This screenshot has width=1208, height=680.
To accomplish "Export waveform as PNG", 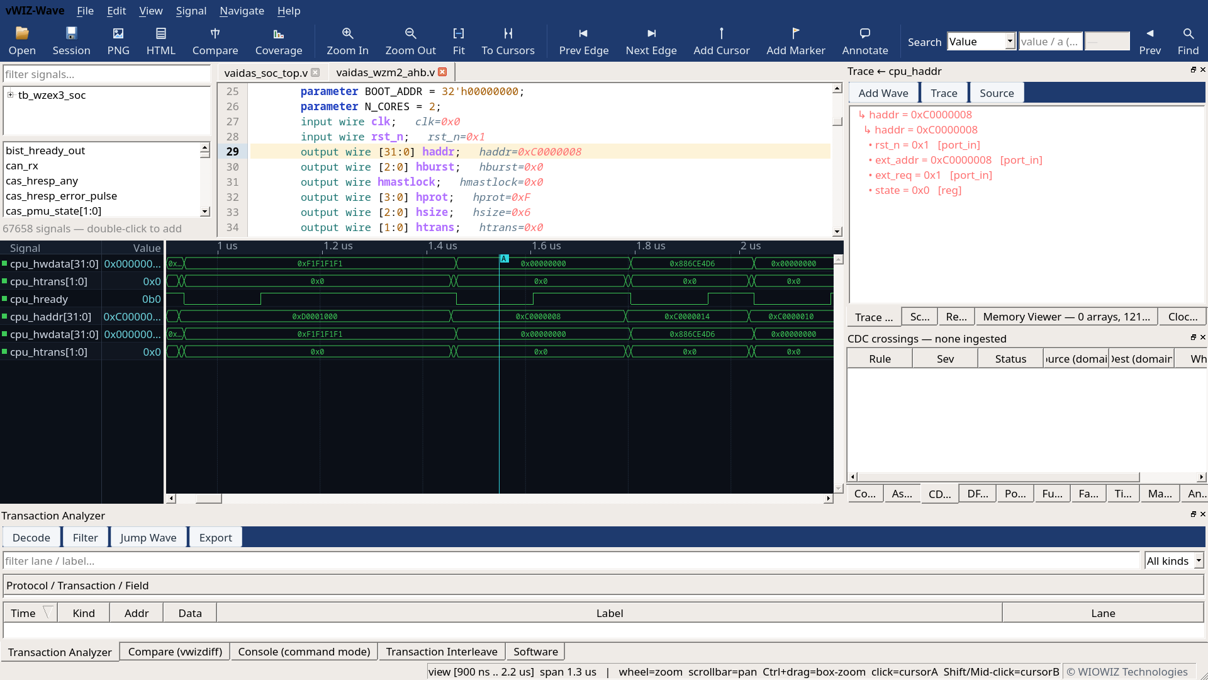I will 118,41.
